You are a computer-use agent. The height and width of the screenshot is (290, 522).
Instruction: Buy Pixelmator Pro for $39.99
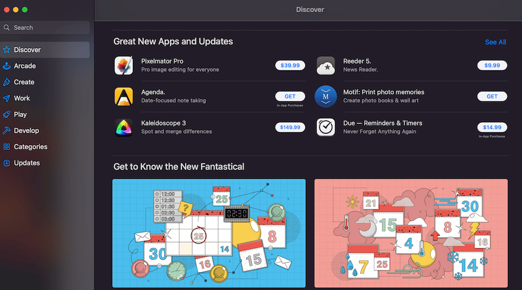290,65
